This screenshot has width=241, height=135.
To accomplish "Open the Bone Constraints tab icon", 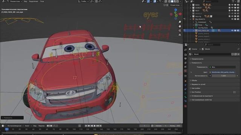I will point(186,101).
